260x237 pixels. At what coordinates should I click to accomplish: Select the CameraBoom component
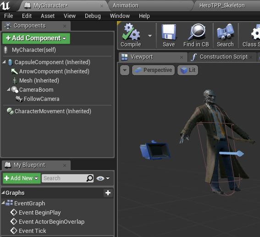pyautogui.click(x=36, y=90)
